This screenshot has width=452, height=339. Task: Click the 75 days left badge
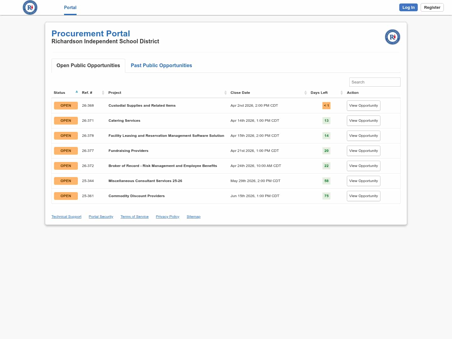click(326, 196)
